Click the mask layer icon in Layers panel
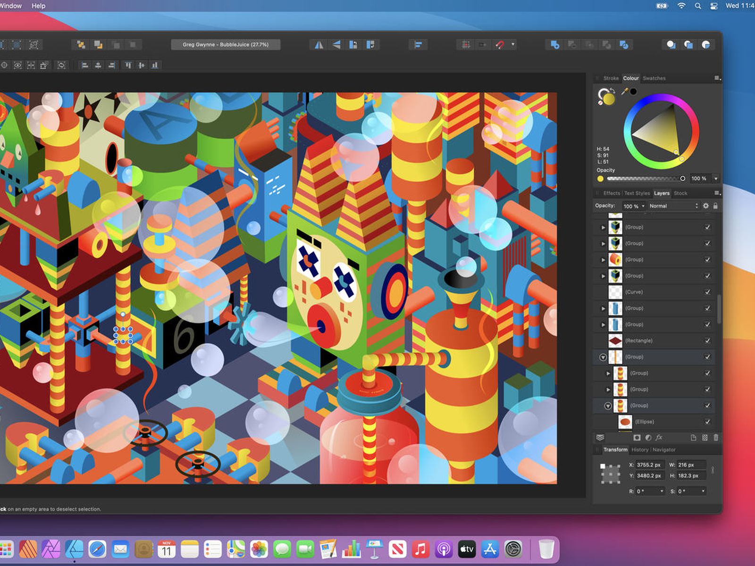The height and width of the screenshot is (566, 755). click(x=637, y=438)
